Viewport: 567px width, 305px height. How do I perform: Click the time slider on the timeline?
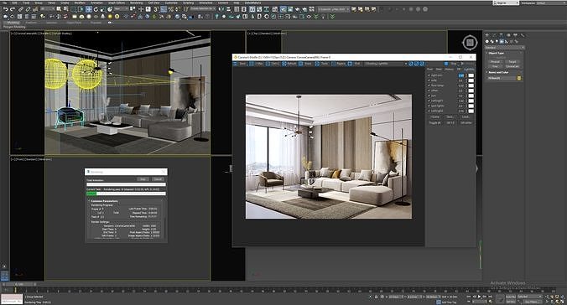point(18,284)
